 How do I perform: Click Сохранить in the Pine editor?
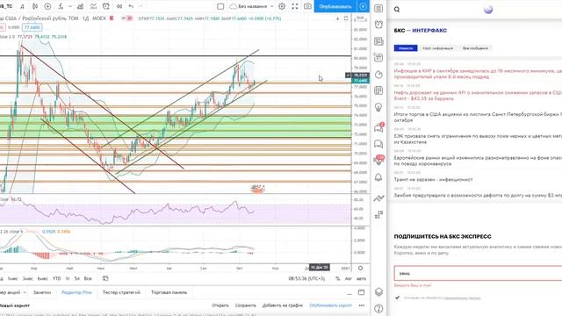click(x=246, y=305)
